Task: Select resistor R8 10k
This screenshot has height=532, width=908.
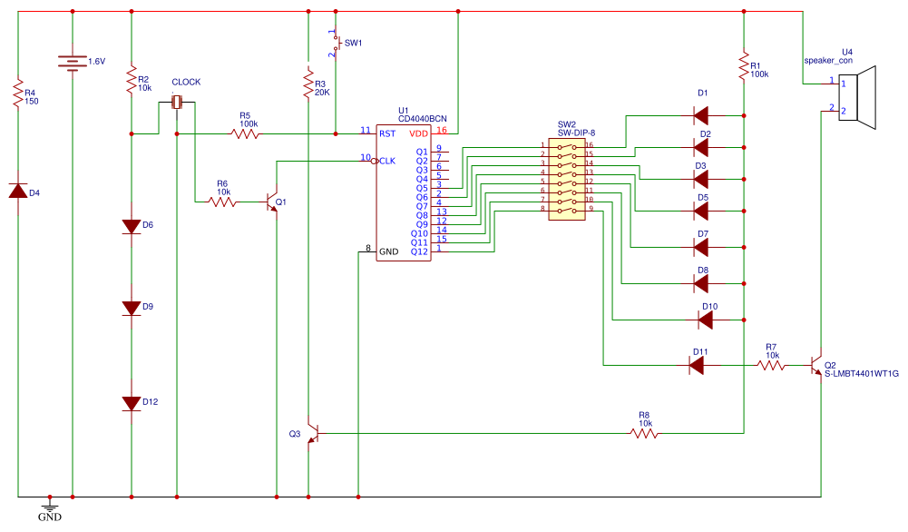Action: (x=644, y=433)
